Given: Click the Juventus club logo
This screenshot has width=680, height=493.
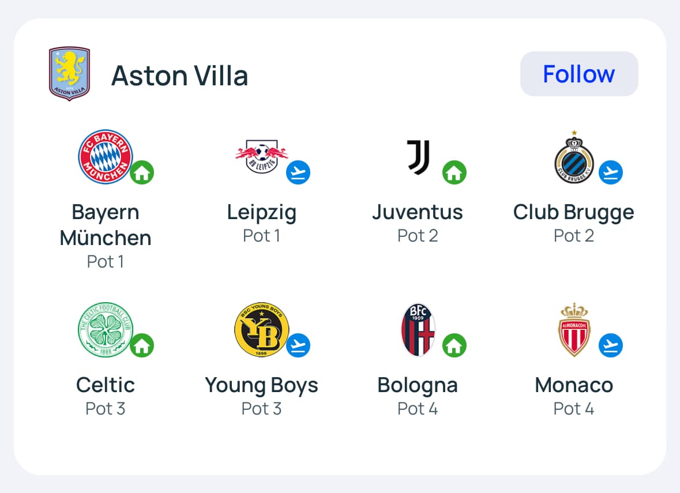Looking at the screenshot, I should (419, 156).
